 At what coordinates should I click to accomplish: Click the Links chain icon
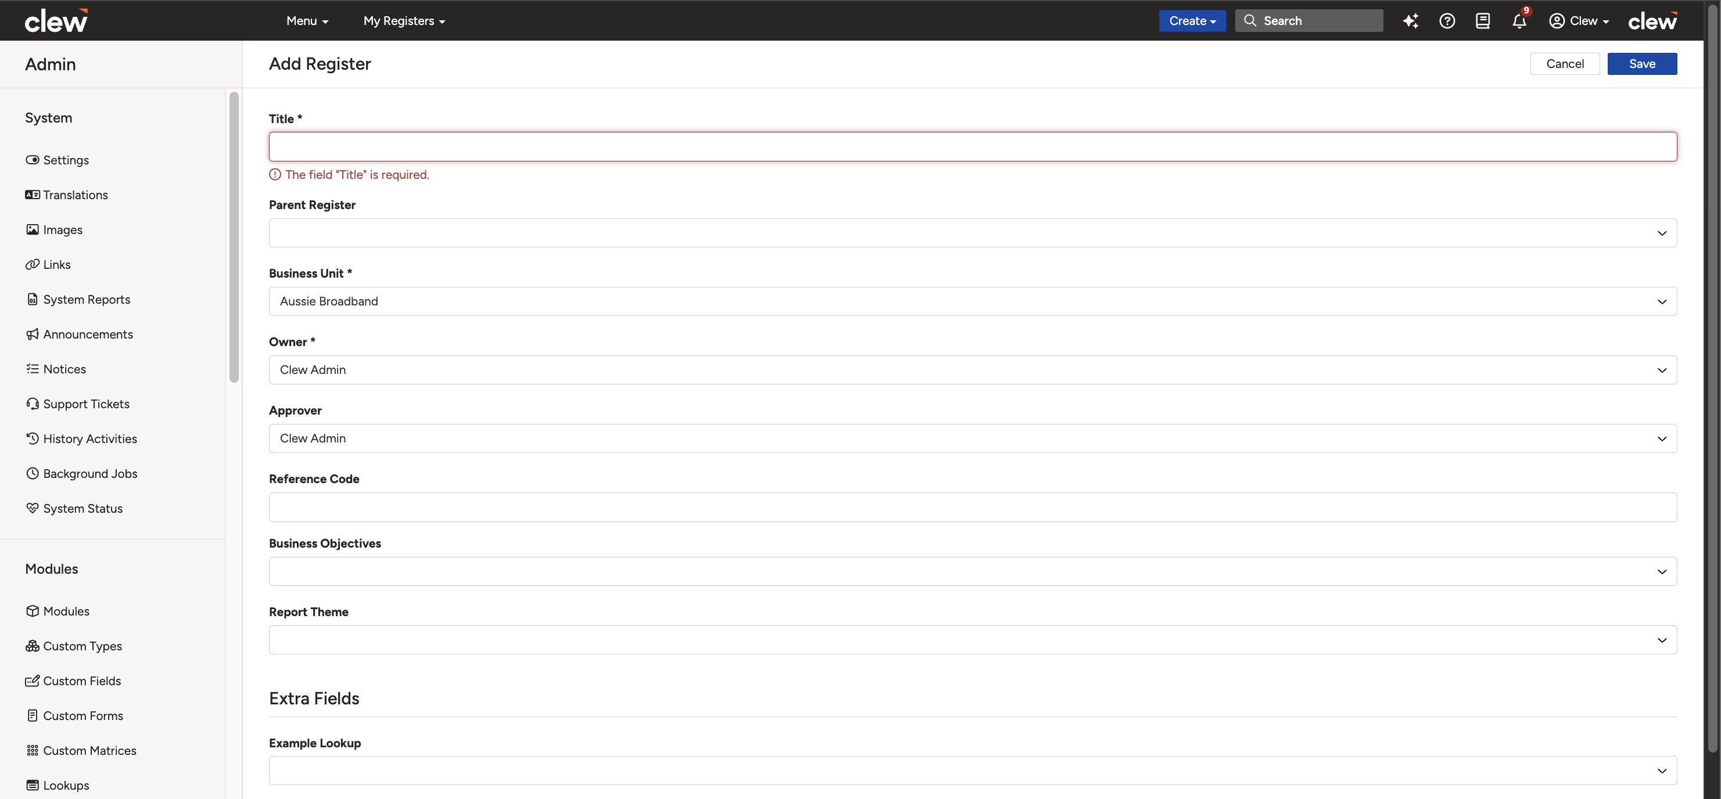pos(32,264)
